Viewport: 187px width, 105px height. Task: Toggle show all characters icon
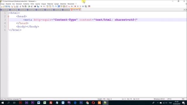56,6
